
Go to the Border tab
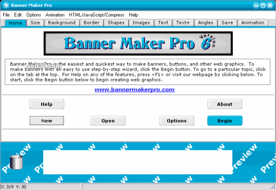91,23
